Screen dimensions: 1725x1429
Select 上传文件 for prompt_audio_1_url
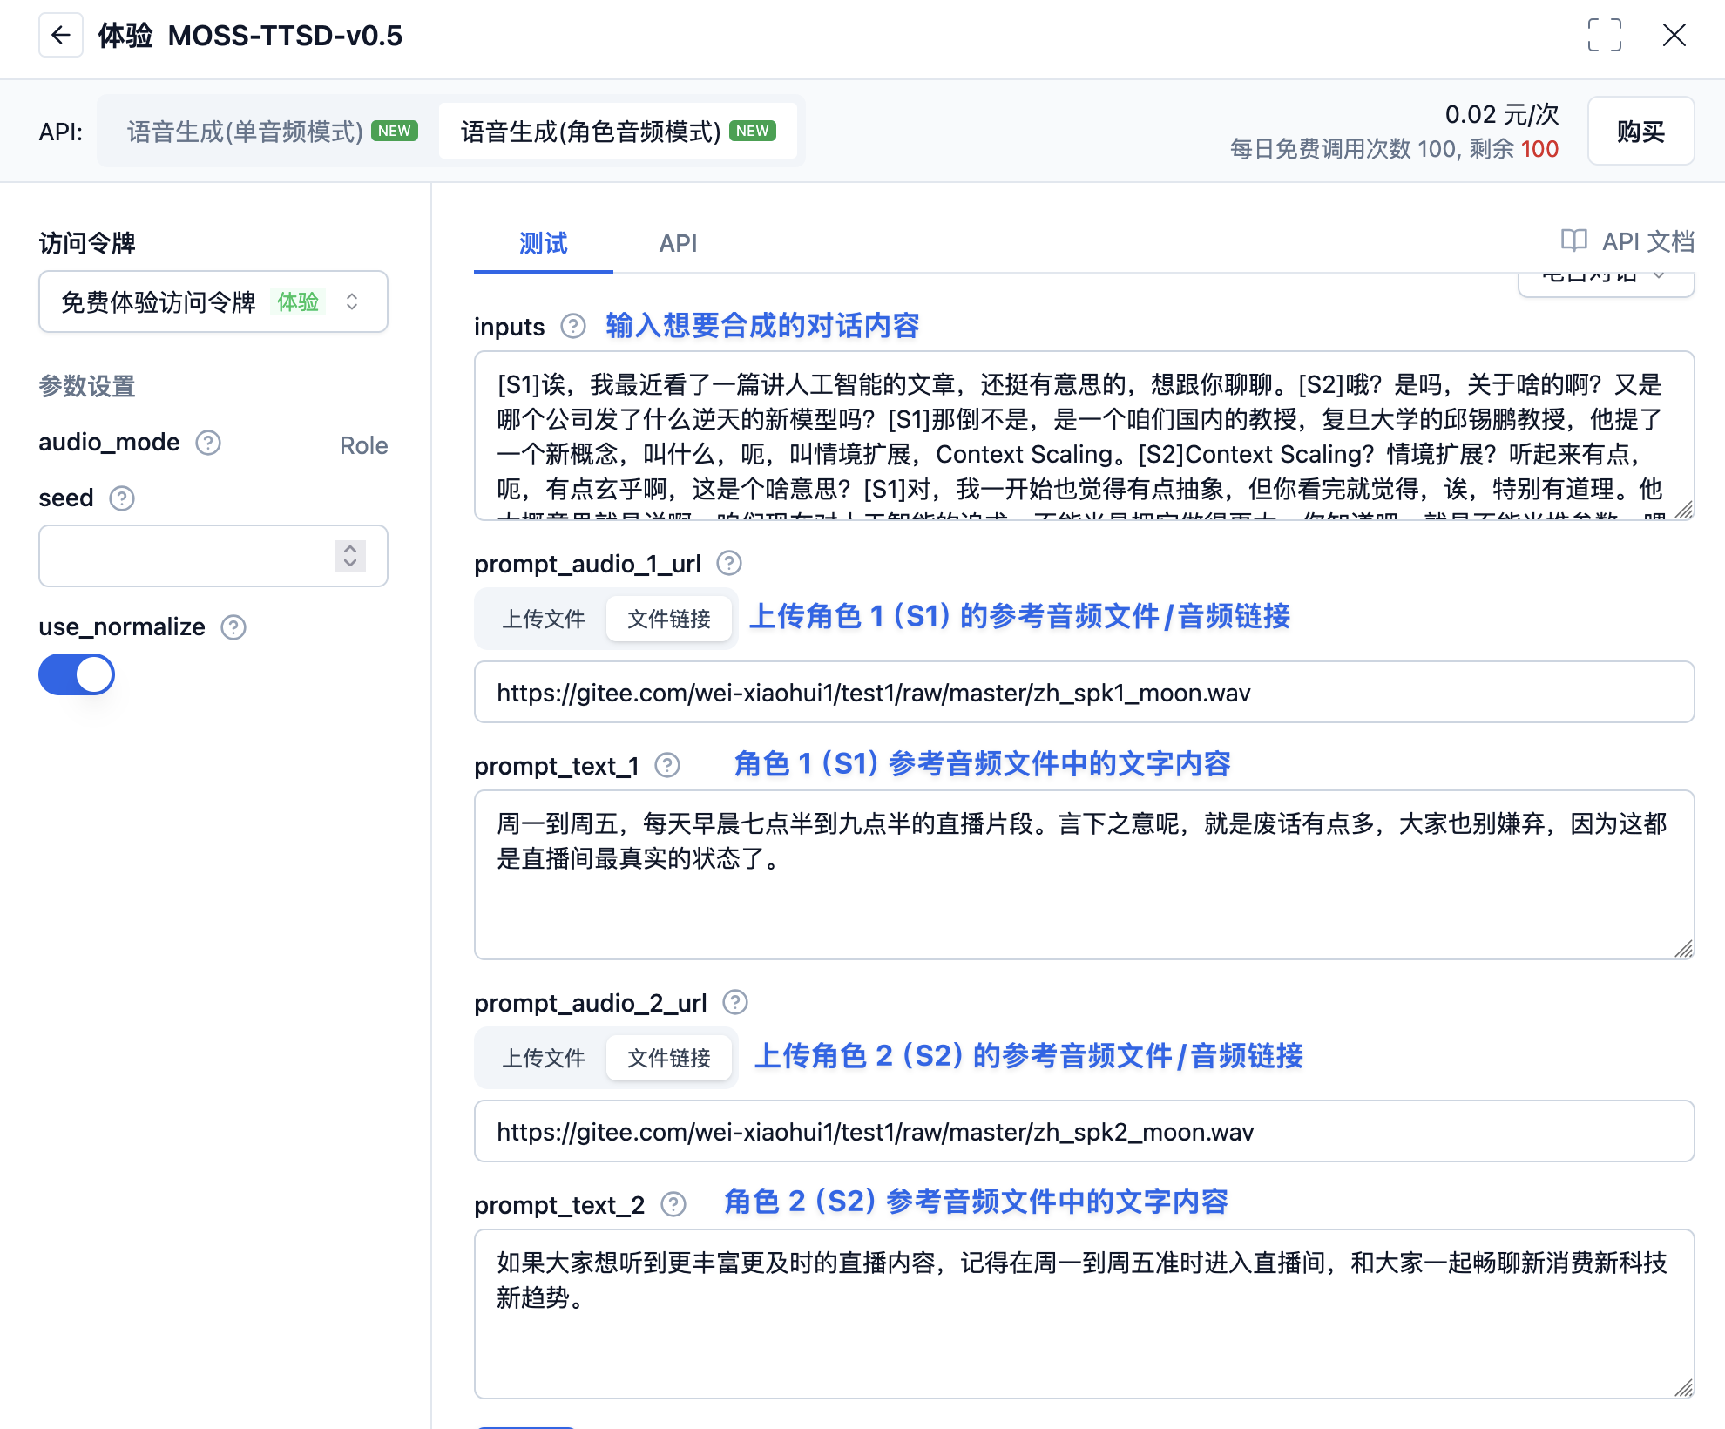click(x=545, y=619)
